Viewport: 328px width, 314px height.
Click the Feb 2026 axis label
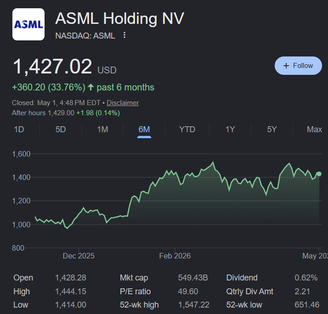pyautogui.click(x=175, y=256)
